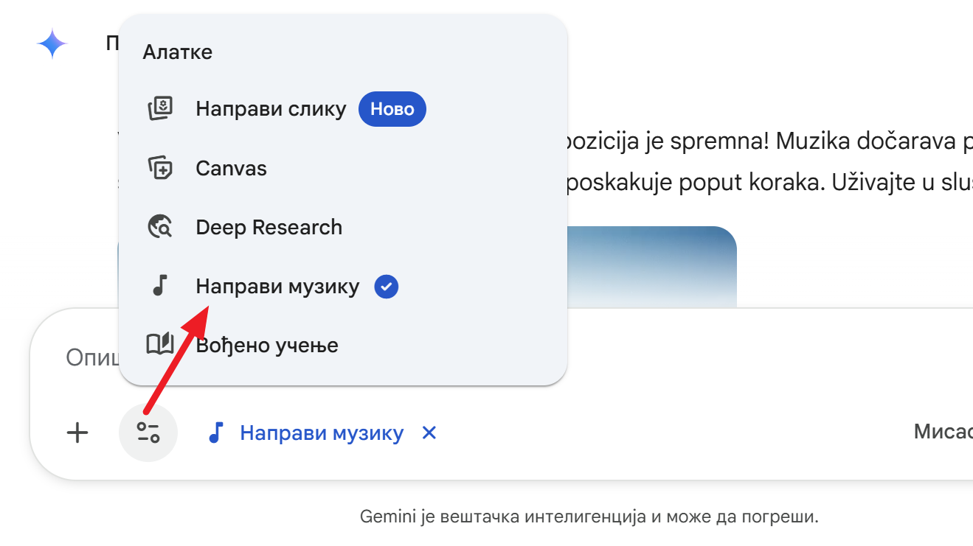Click the blue Направи музику chip label

(322, 433)
